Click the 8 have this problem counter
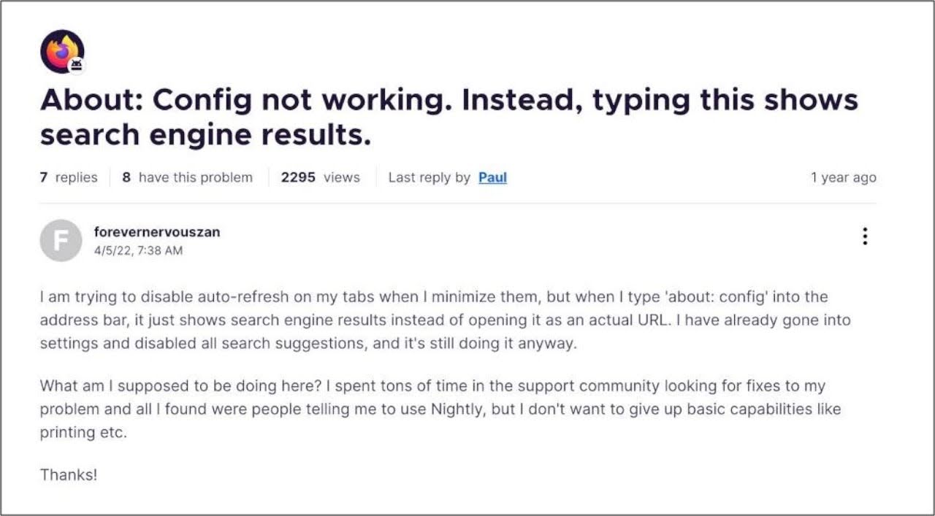935x516 pixels. pos(188,177)
